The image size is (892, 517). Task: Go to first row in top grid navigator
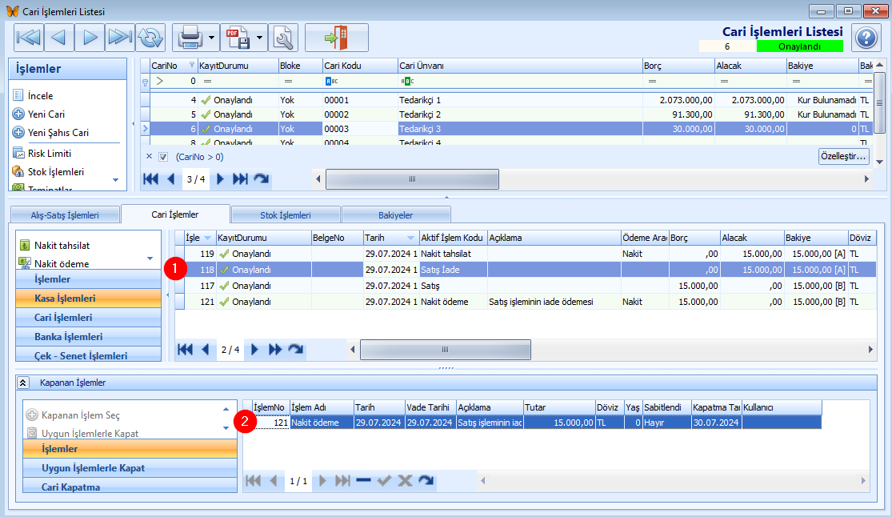coord(150,179)
